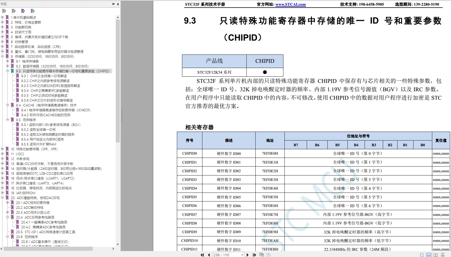Image resolution: width=451 pixels, height=257 pixels.
Task: Switch to single page view mode
Action: [x=422, y=255]
